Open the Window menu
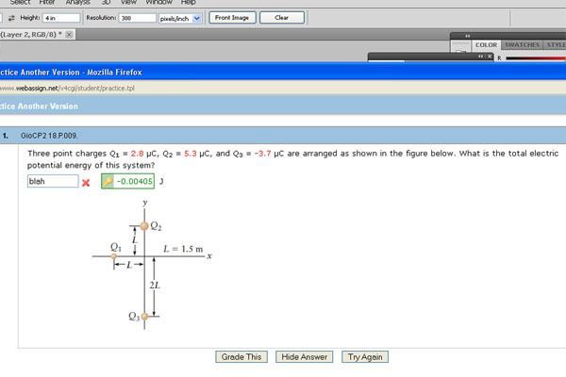Screen dimensions: 566x377 pos(158,3)
